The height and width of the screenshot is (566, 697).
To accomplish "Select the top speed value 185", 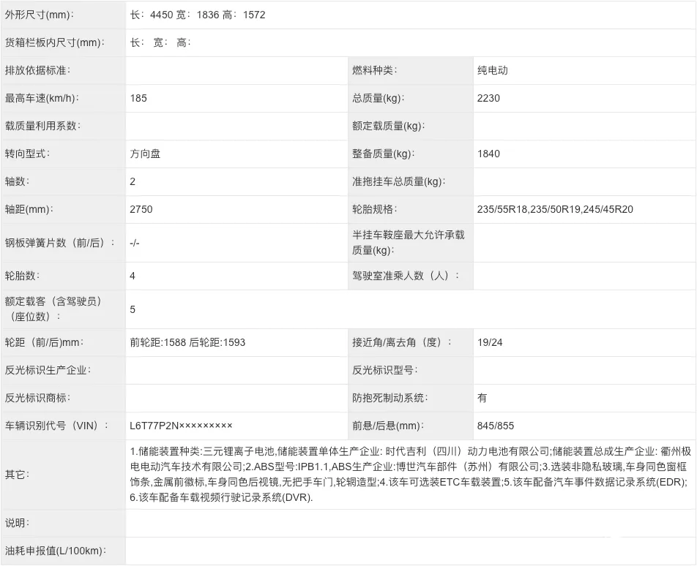I will point(138,98).
